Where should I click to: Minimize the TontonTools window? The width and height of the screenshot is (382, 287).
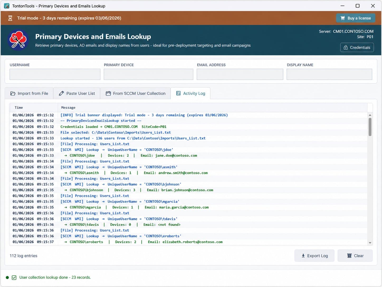[342, 6]
